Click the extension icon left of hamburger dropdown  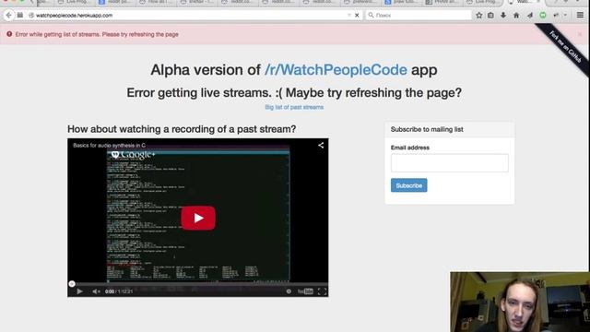click(556, 15)
